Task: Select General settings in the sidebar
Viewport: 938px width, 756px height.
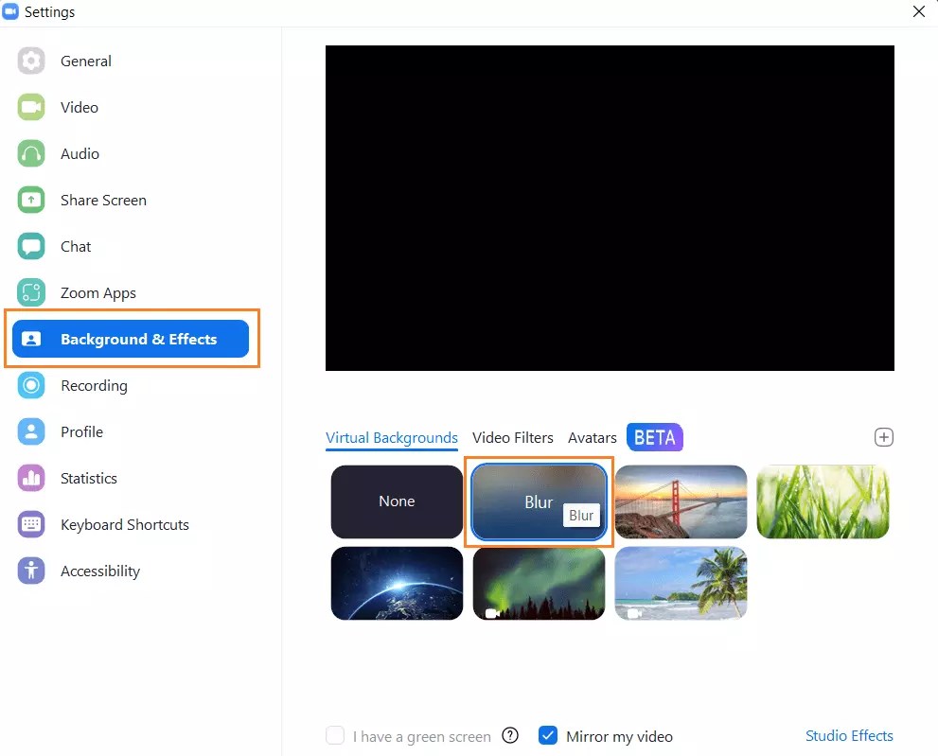Action: coord(86,61)
